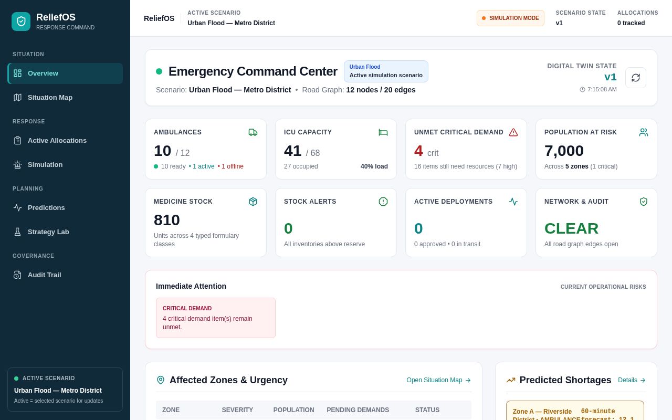Click the ReliefOS breadcrumb in the top bar
The image size is (672, 420).
coord(159,18)
